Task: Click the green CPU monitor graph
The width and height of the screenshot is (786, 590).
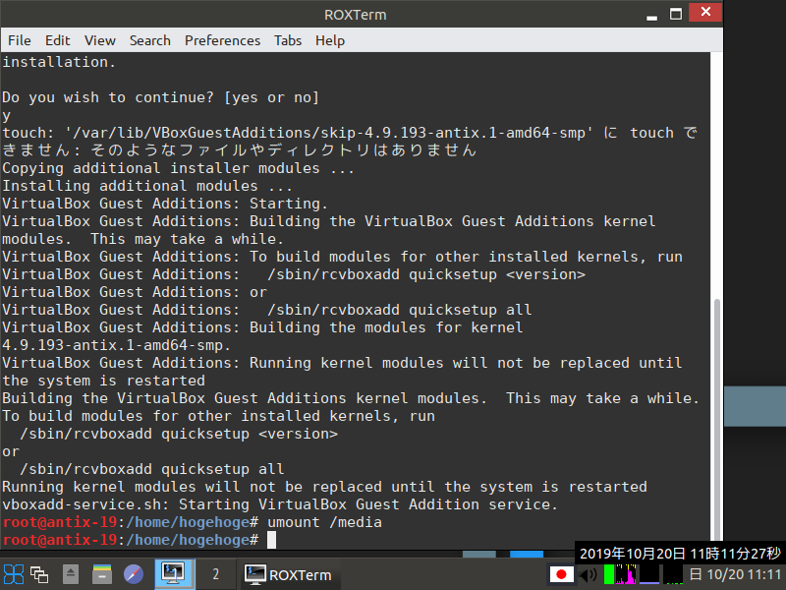Action: click(609, 574)
